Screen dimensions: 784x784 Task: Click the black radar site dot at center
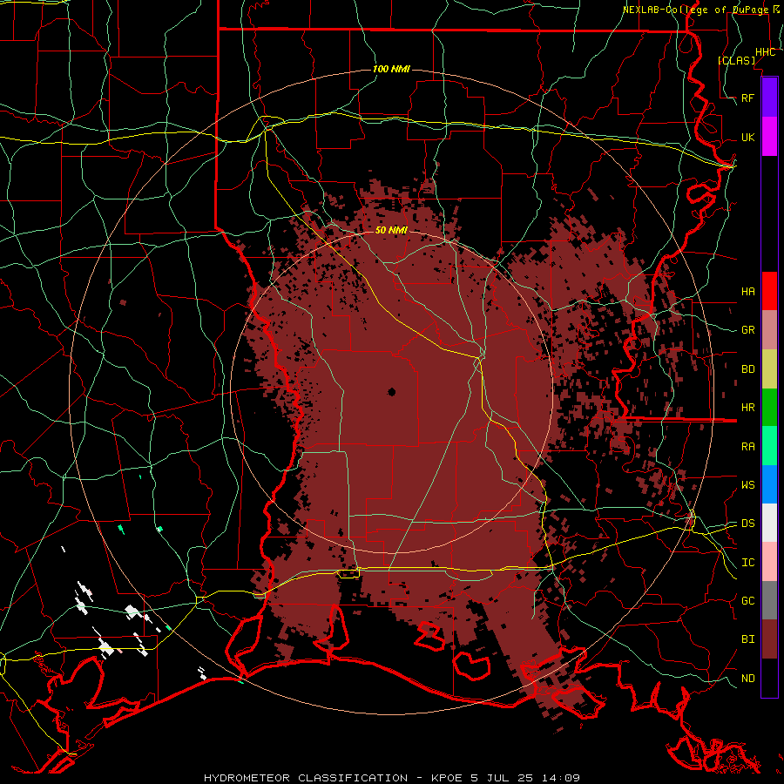tap(391, 392)
